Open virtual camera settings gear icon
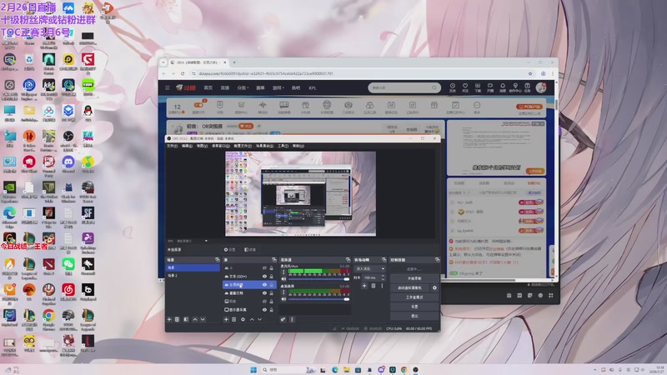Screen dimensions: 667x375 434,287
